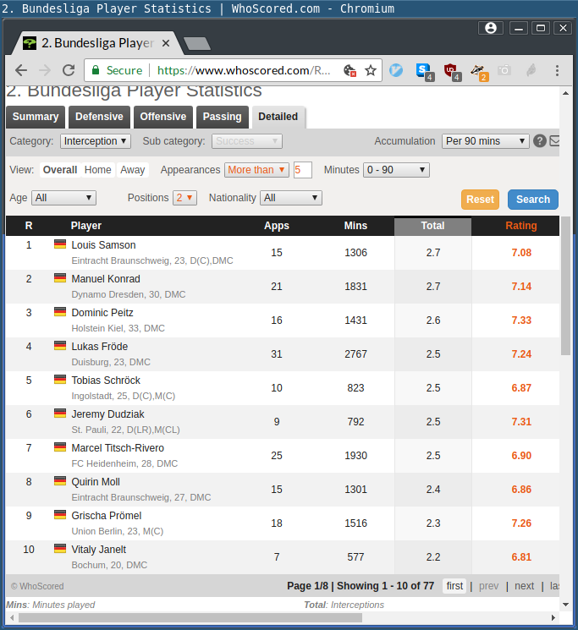Click the German flag next to Lukas Fröde

[60, 346]
